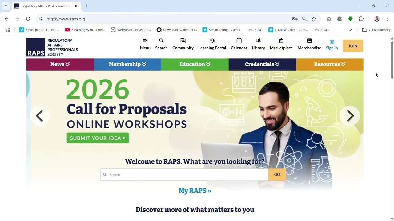Bookmark this page with the star
Image resolution: width=394 pixels, height=221 pixels.
pyautogui.click(x=314, y=19)
